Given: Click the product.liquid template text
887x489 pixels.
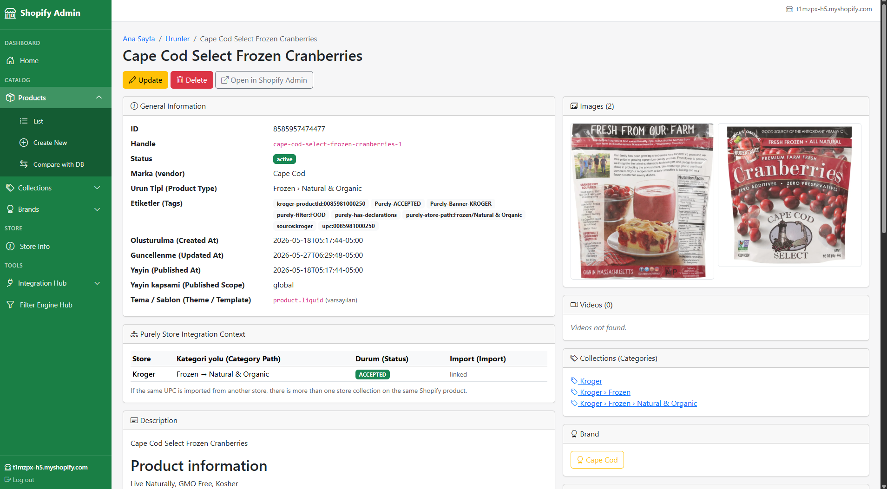Looking at the screenshot, I should tap(298, 300).
